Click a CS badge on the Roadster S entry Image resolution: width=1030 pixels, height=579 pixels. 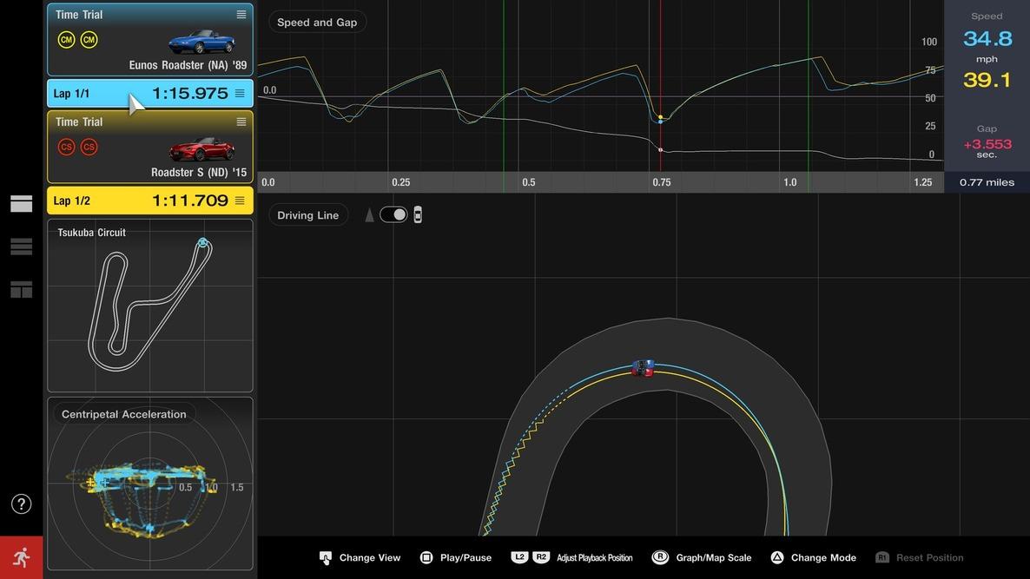(x=66, y=145)
